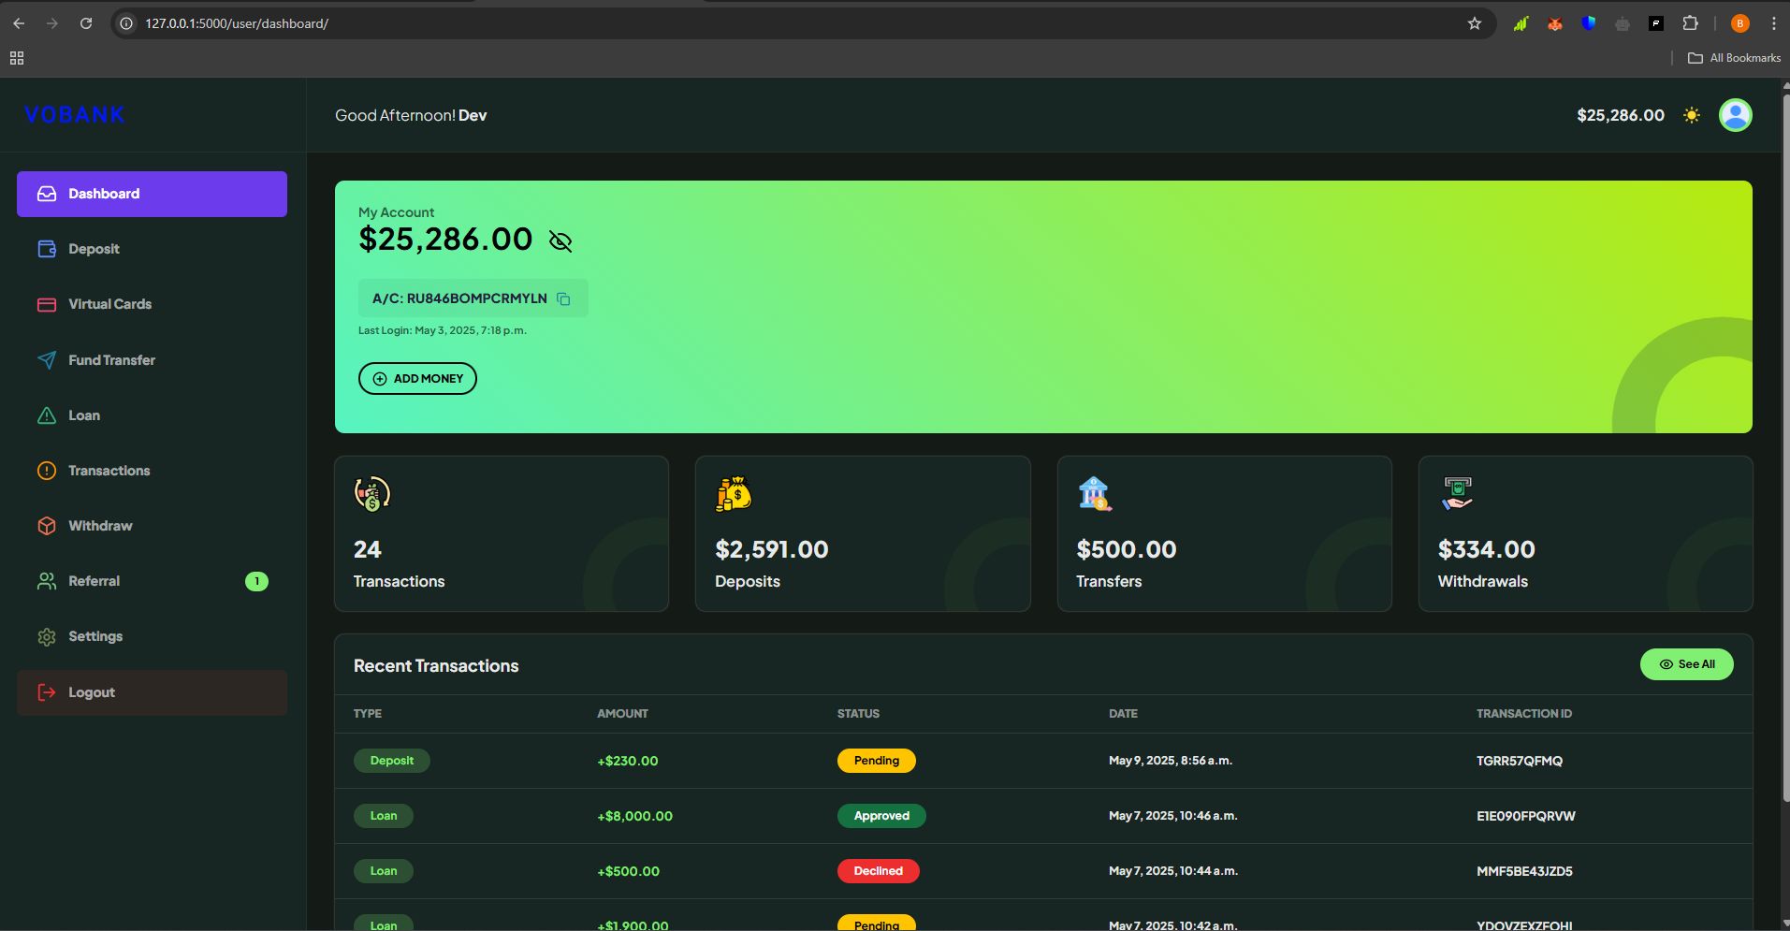
Task: Click the +$500.00 loan amount
Action: (x=628, y=871)
